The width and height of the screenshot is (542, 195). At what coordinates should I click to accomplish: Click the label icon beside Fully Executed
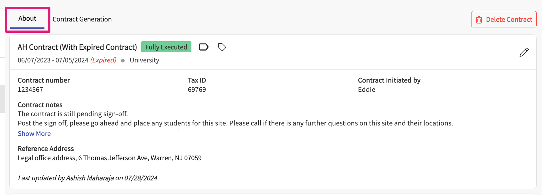pos(204,47)
